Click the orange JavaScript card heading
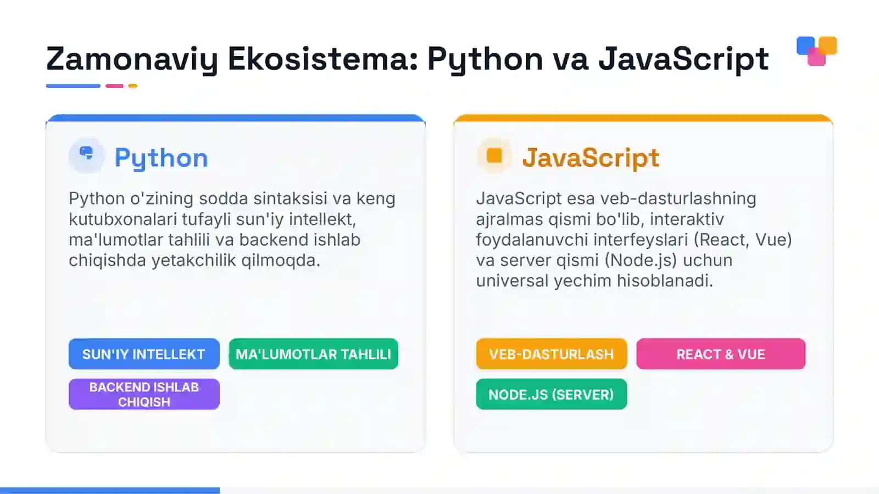Screen dimensions: 879x494 (x=591, y=158)
